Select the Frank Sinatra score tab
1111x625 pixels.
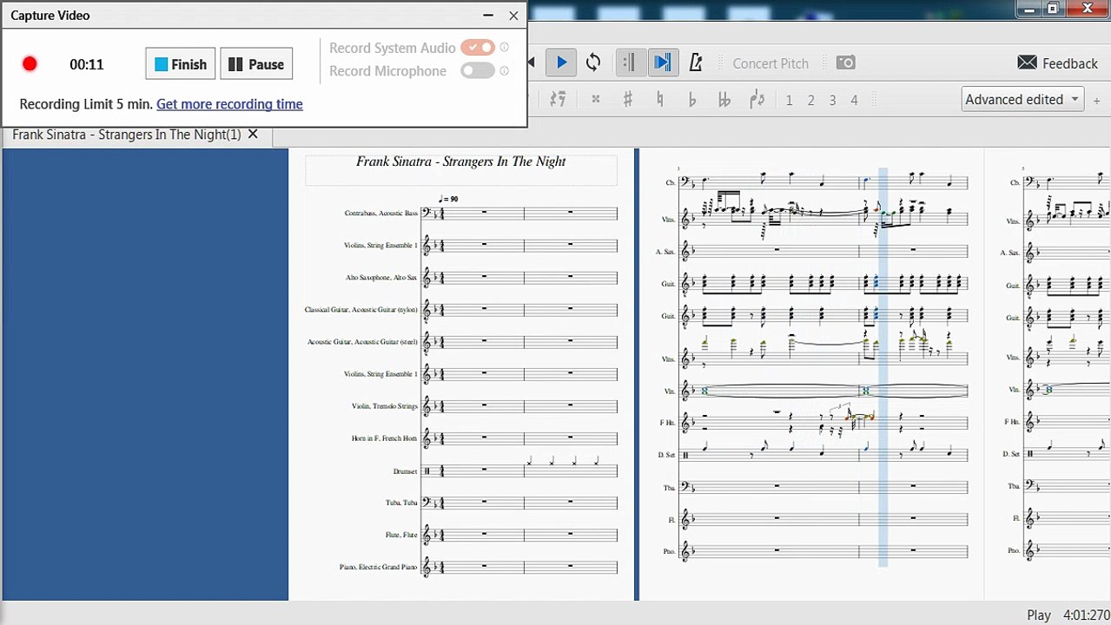point(127,135)
